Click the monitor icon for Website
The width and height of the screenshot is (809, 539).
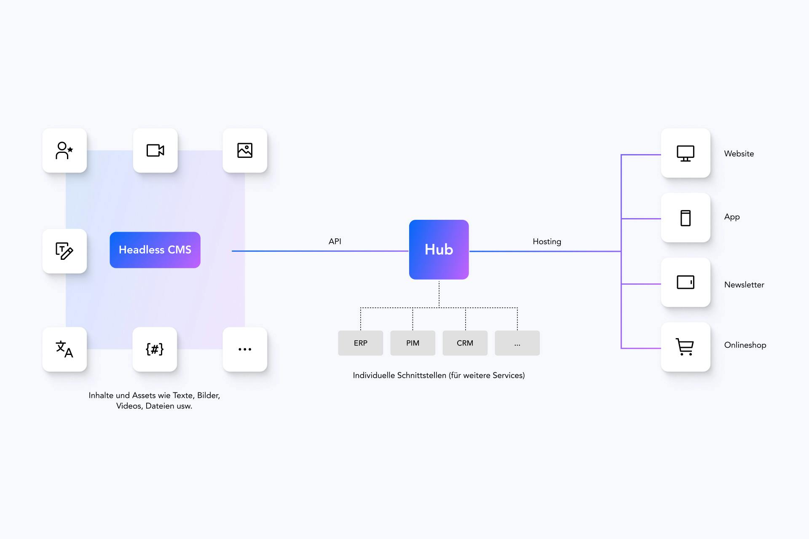pos(686,153)
